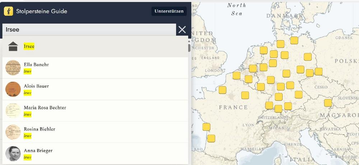Screen dimensions: 359x165
Task: Open the Unterstützen support button
Action: point(169,11)
